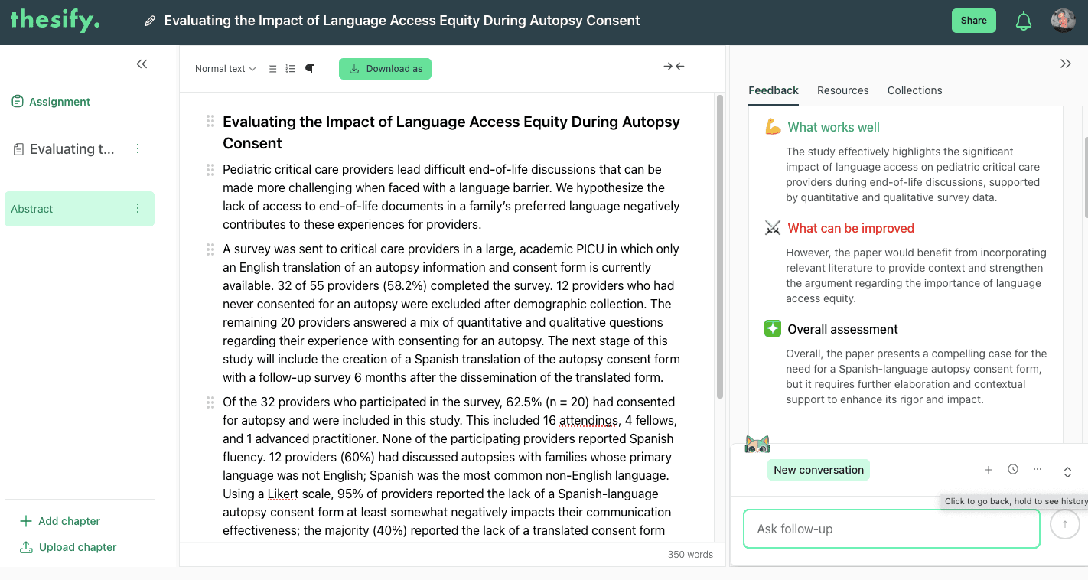Collapse the left sidebar with double chevron
Screen dimensions: 1088x580
(x=142, y=64)
